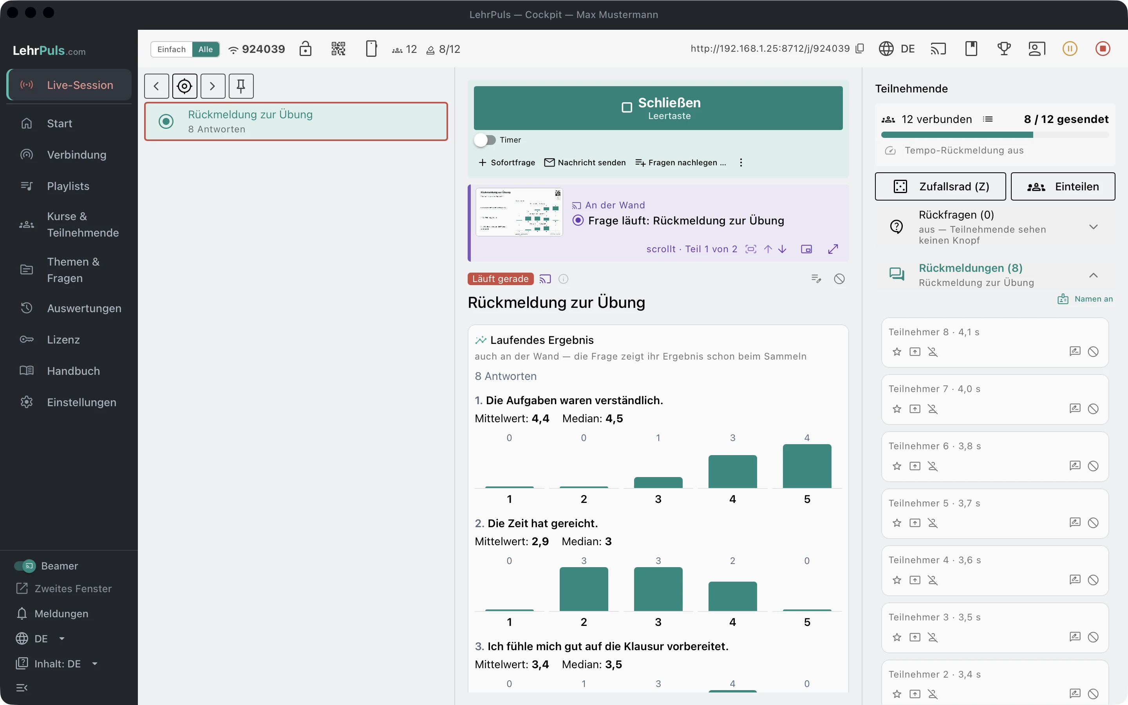Toggle the Timer switch
Viewport: 1128px width, 705px height.
[485, 140]
